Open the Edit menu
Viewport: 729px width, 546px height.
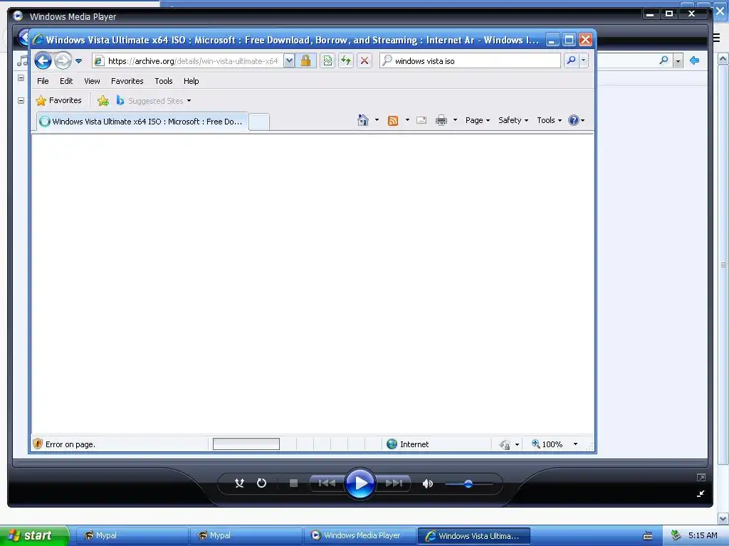[66, 81]
